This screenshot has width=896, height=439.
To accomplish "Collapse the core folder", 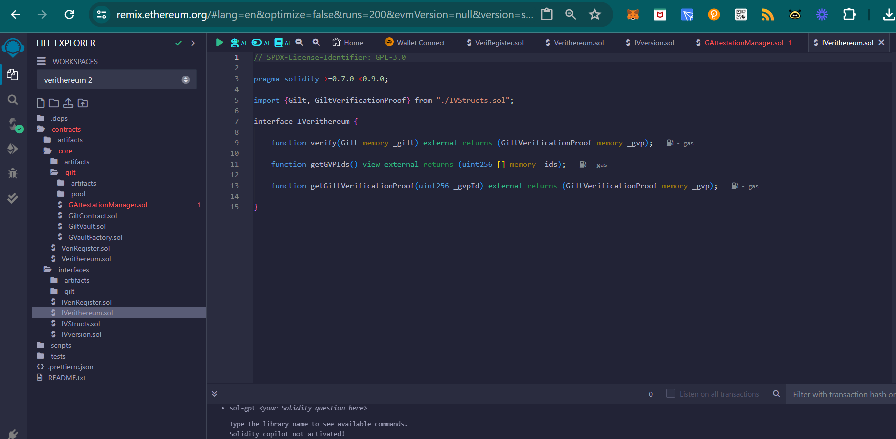I will pos(65,151).
